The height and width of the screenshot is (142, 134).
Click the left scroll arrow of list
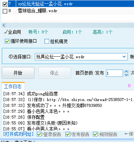[4, 25]
